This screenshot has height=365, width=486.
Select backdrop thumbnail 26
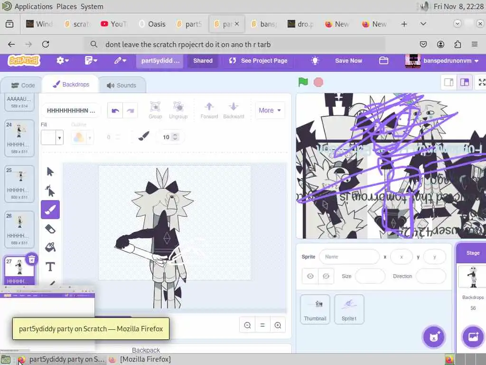(x=19, y=230)
